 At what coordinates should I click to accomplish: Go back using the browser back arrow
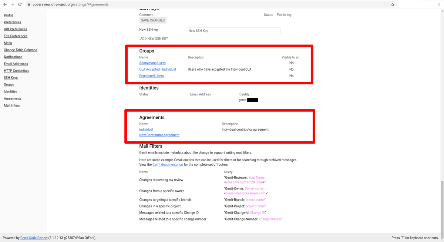click(x=4, y=4)
